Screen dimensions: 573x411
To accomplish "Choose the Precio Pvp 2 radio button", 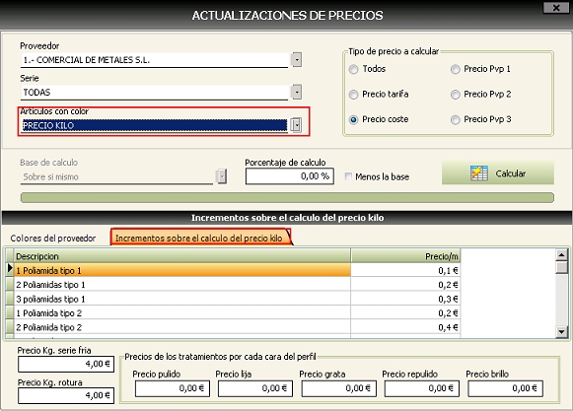I will click(x=455, y=95).
